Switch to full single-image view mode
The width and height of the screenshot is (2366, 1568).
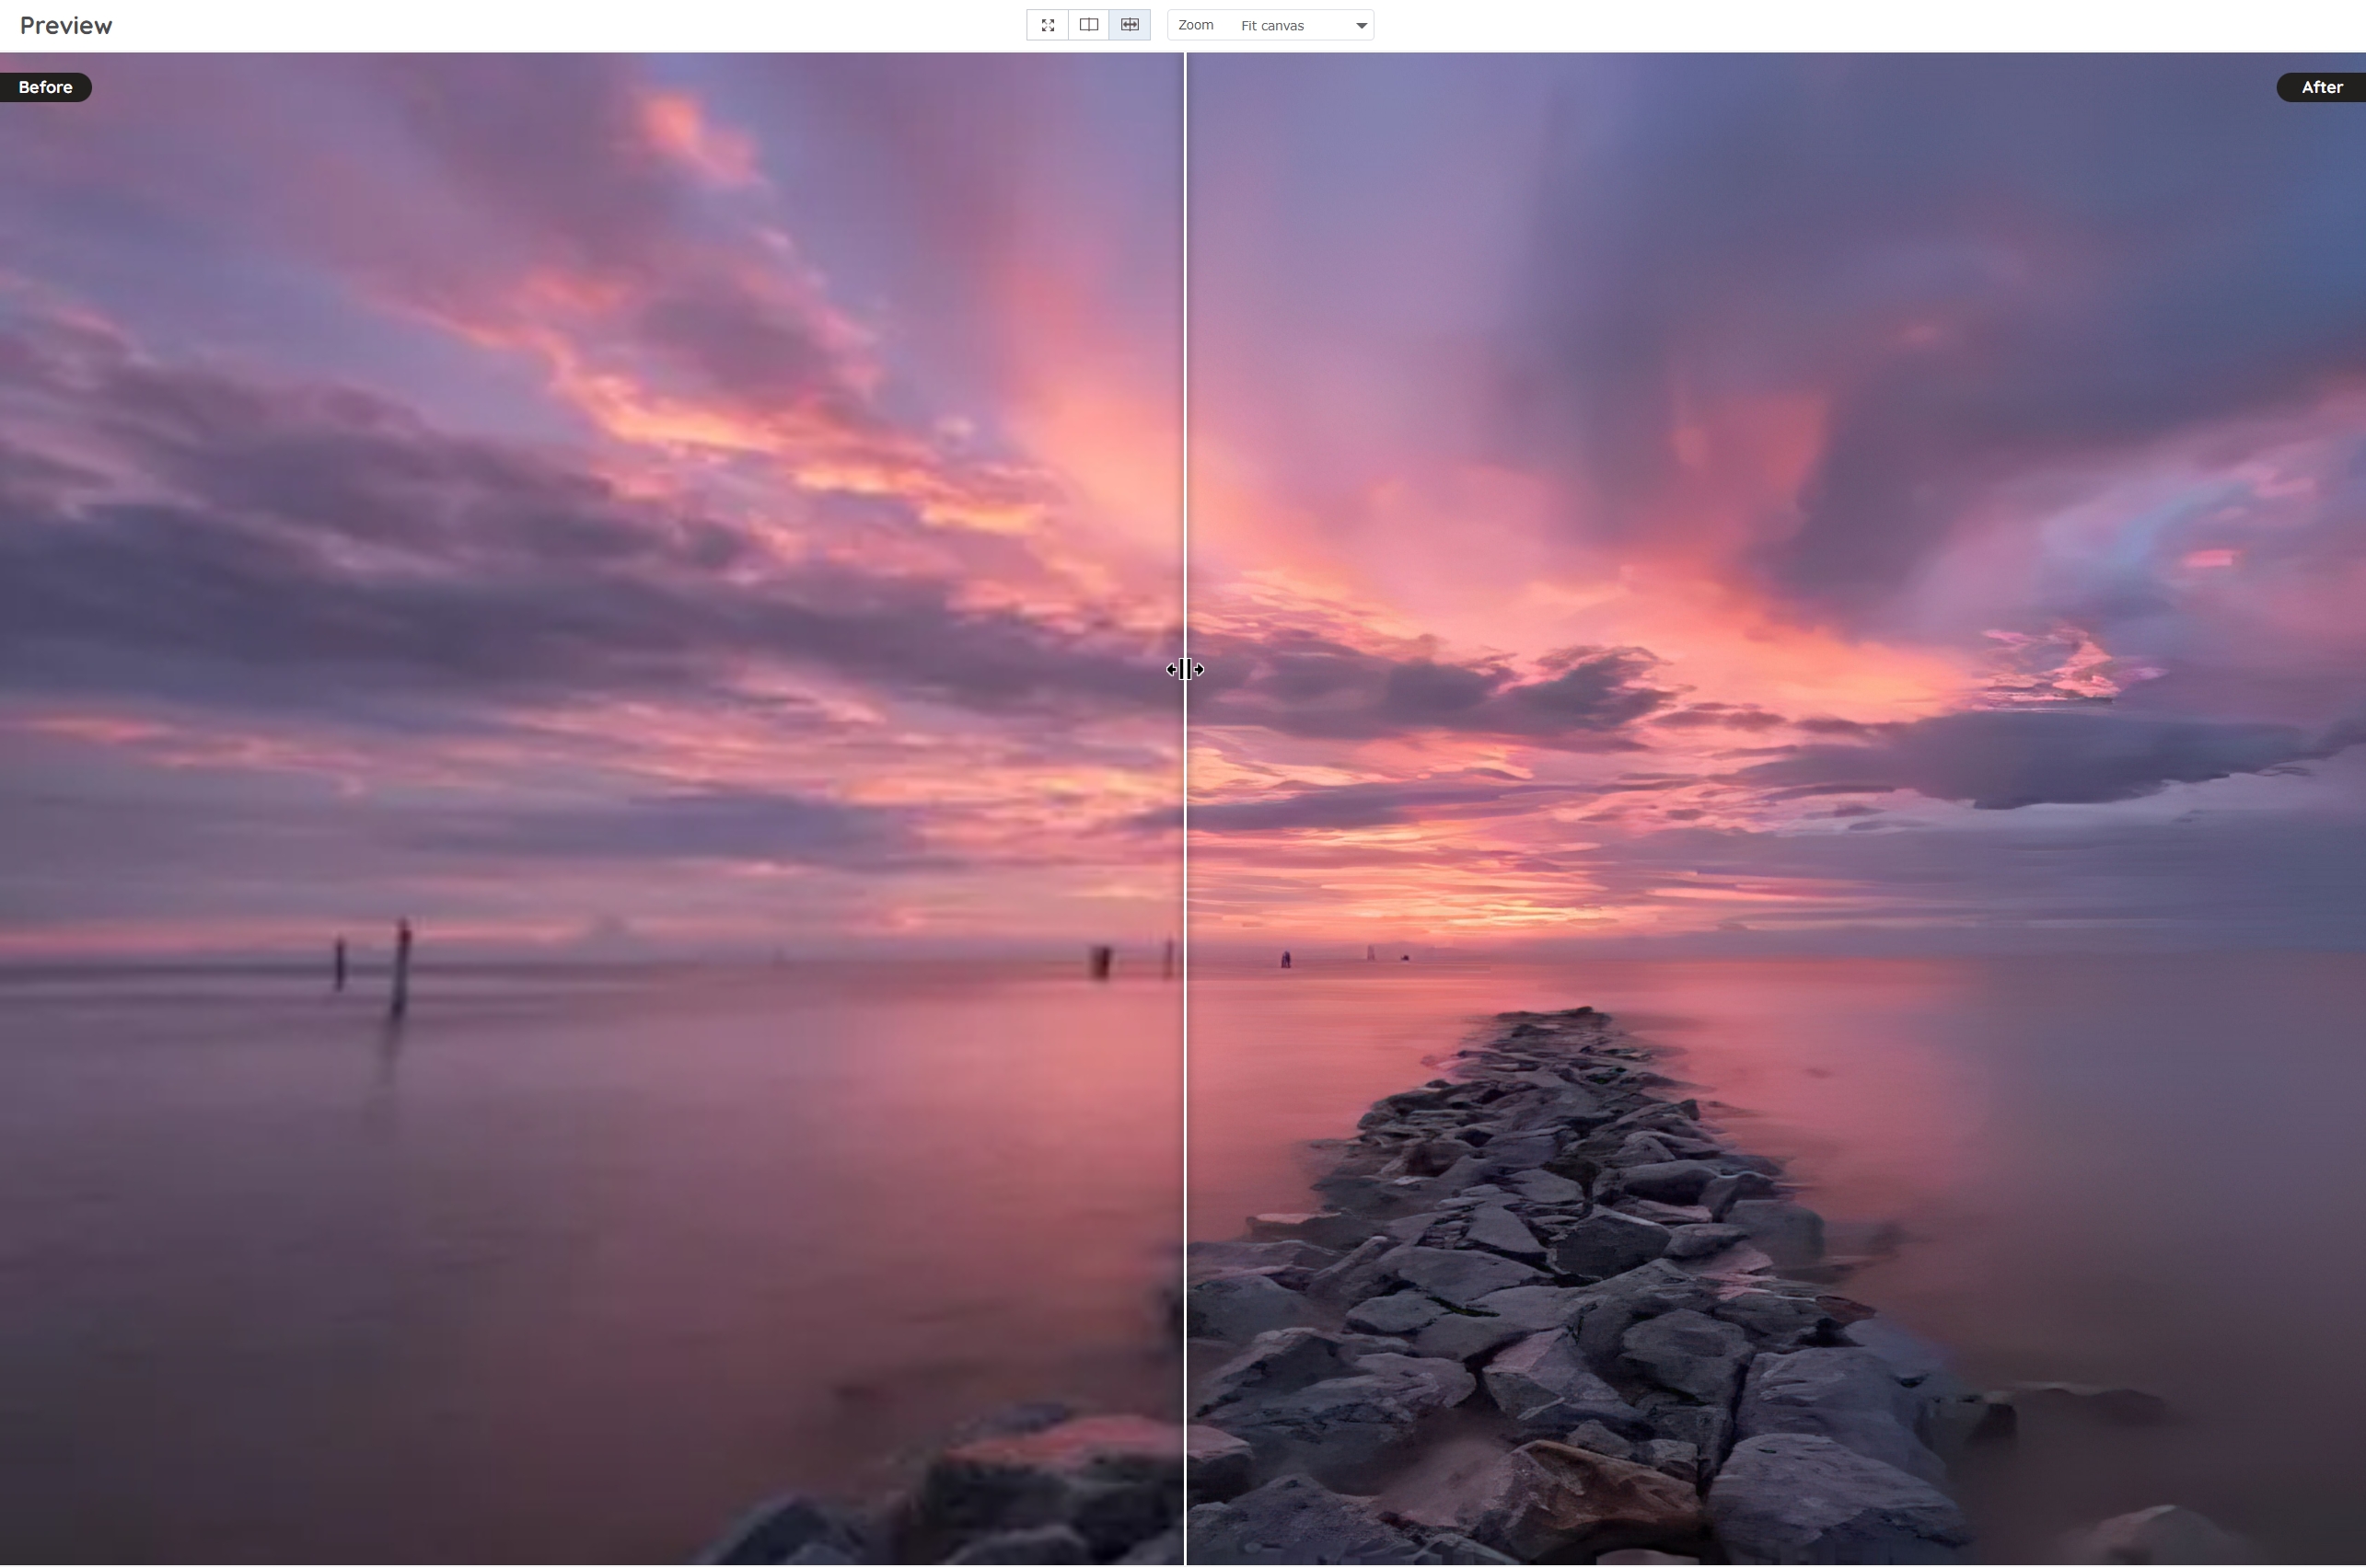point(1048,25)
